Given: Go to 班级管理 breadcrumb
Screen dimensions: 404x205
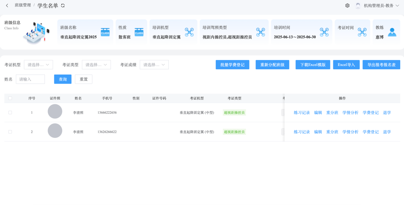Looking at the screenshot, I should coord(23,5).
